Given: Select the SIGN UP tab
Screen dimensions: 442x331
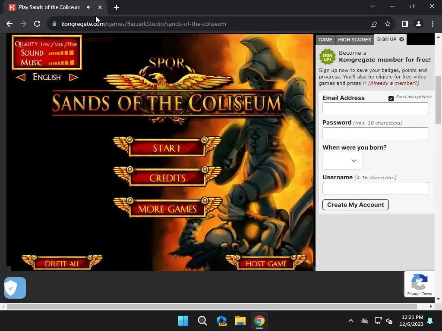Looking at the screenshot, I should [x=386, y=39].
